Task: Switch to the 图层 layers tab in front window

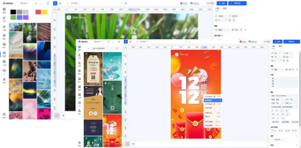Action: (280, 46)
